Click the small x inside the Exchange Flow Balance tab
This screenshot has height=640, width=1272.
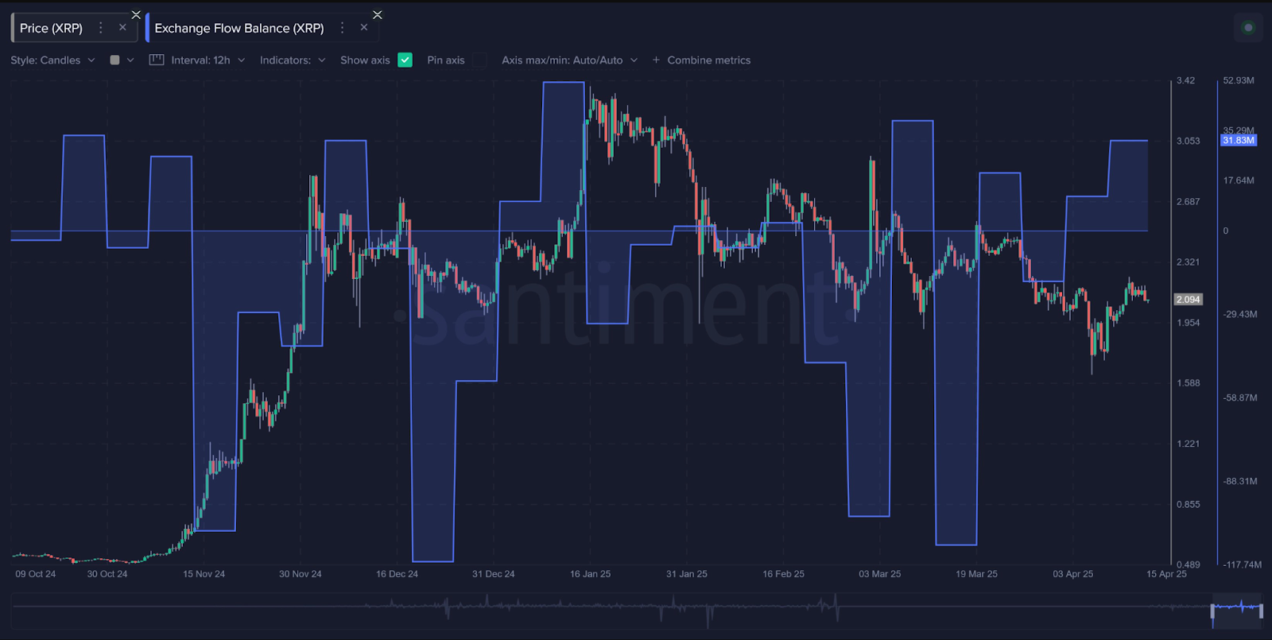pyautogui.click(x=364, y=27)
